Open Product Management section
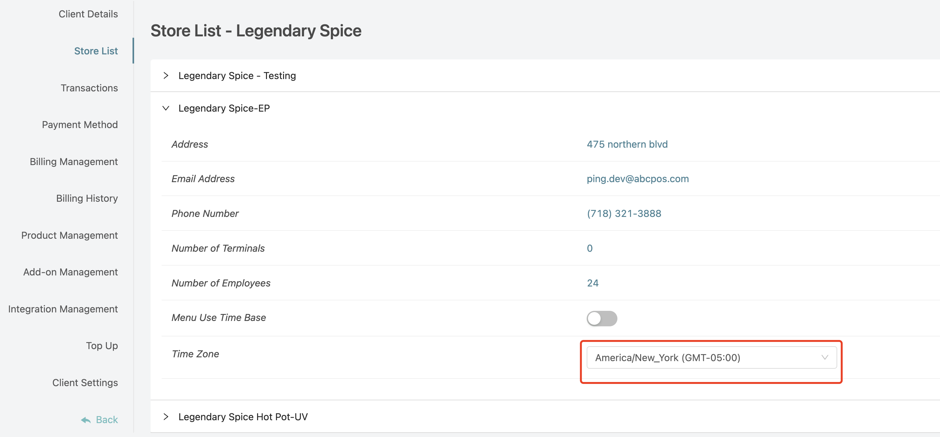 69,235
